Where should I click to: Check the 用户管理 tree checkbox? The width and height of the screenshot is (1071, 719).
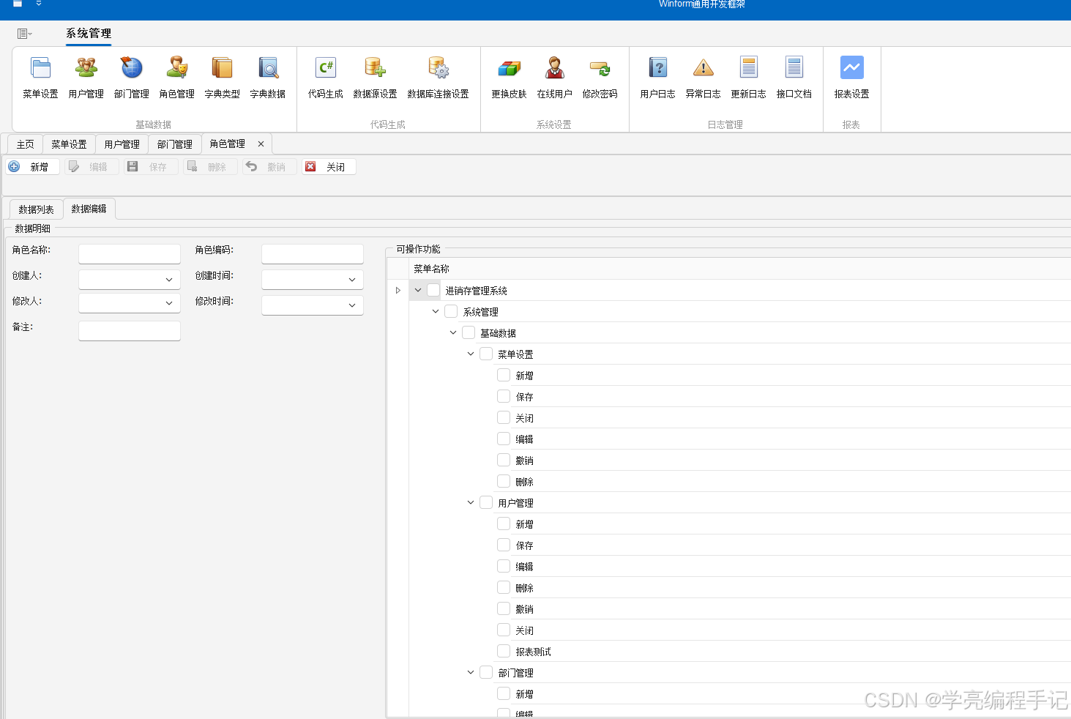point(486,502)
